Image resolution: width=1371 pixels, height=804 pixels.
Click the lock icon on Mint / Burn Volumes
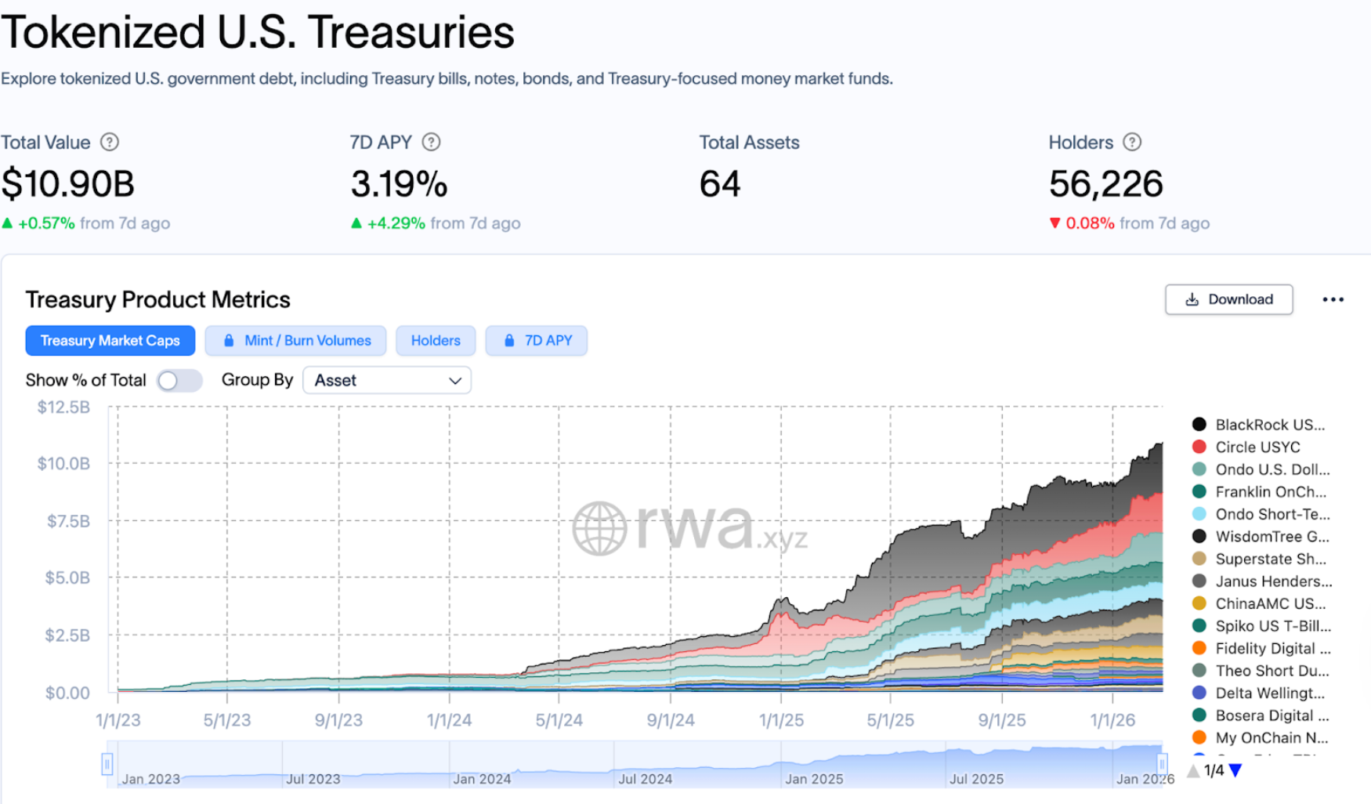(229, 340)
